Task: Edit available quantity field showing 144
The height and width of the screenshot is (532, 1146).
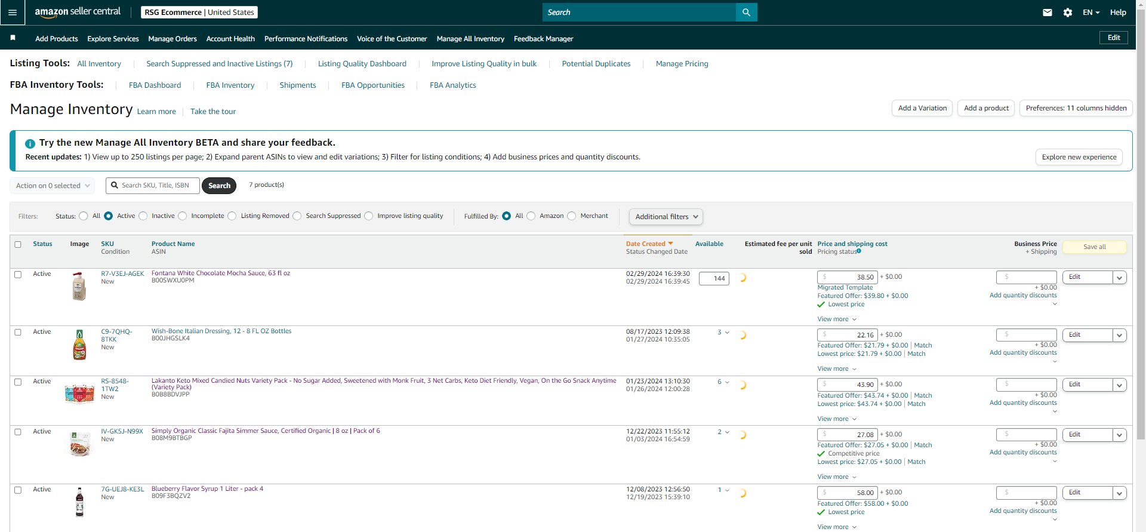Action: pyautogui.click(x=714, y=279)
